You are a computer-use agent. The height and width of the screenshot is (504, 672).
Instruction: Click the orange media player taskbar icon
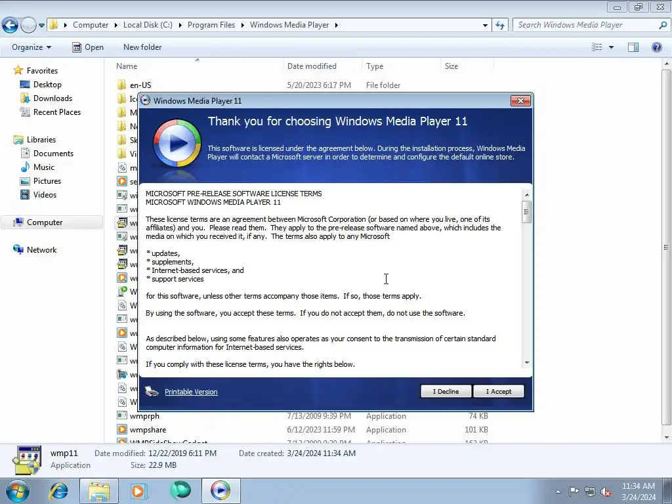[x=138, y=491]
